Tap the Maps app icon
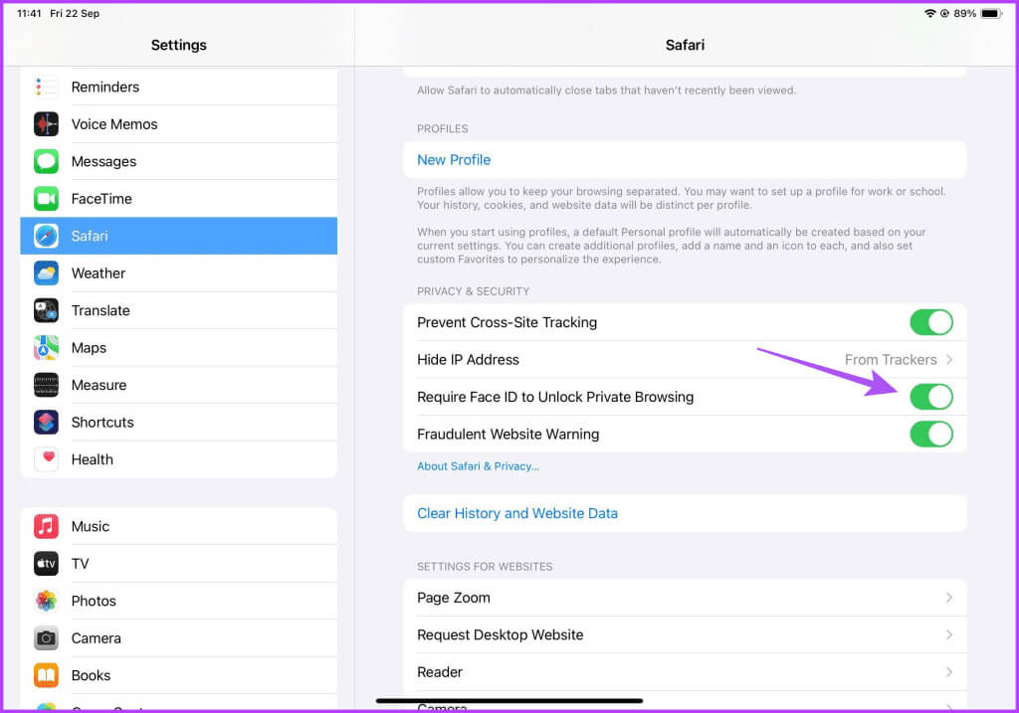Viewport: 1019px width, 713px height. (46, 348)
